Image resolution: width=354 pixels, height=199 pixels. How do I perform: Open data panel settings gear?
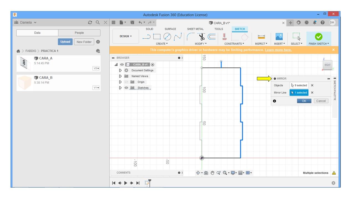tap(98, 42)
